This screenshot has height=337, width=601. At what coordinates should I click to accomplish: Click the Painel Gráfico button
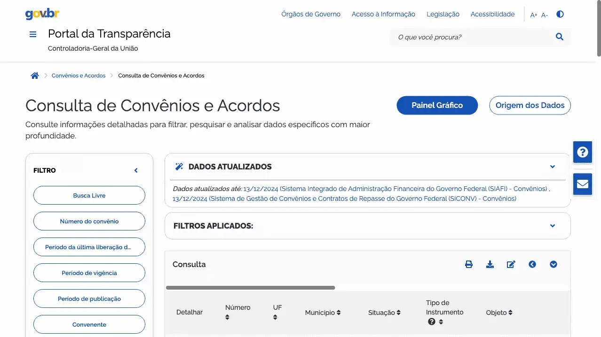coord(437,105)
